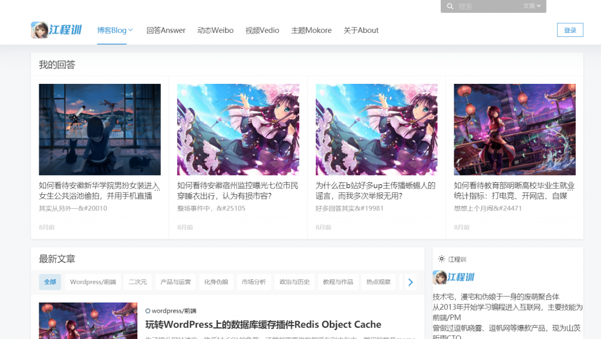
Task: Click the right chevron to scroll category tags
Action: (410, 282)
